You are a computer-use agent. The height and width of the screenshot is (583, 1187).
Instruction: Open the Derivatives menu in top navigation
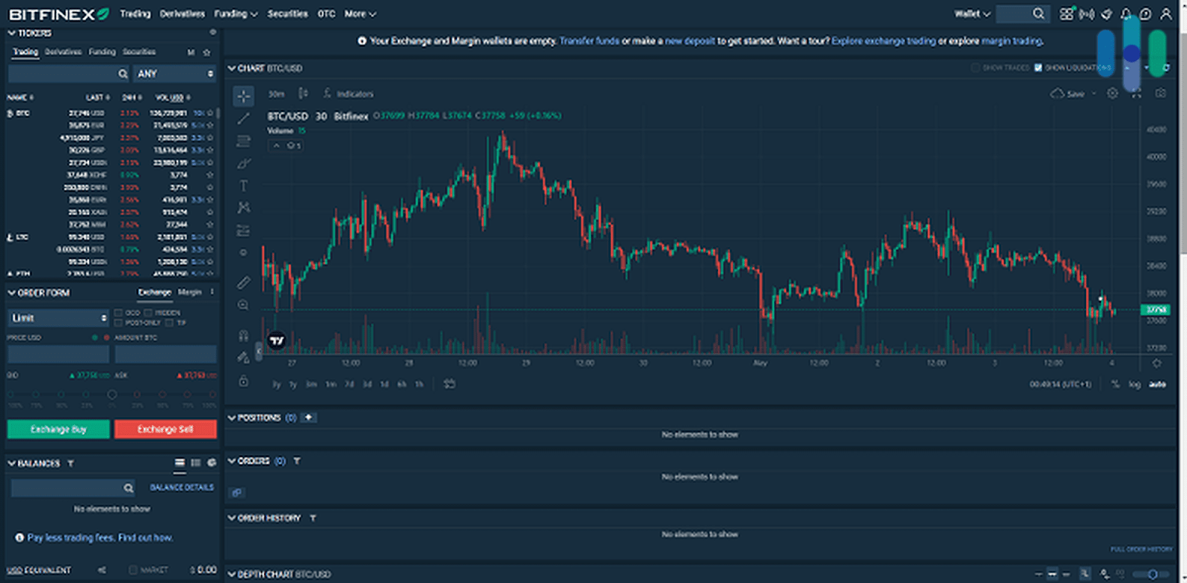point(182,13)
